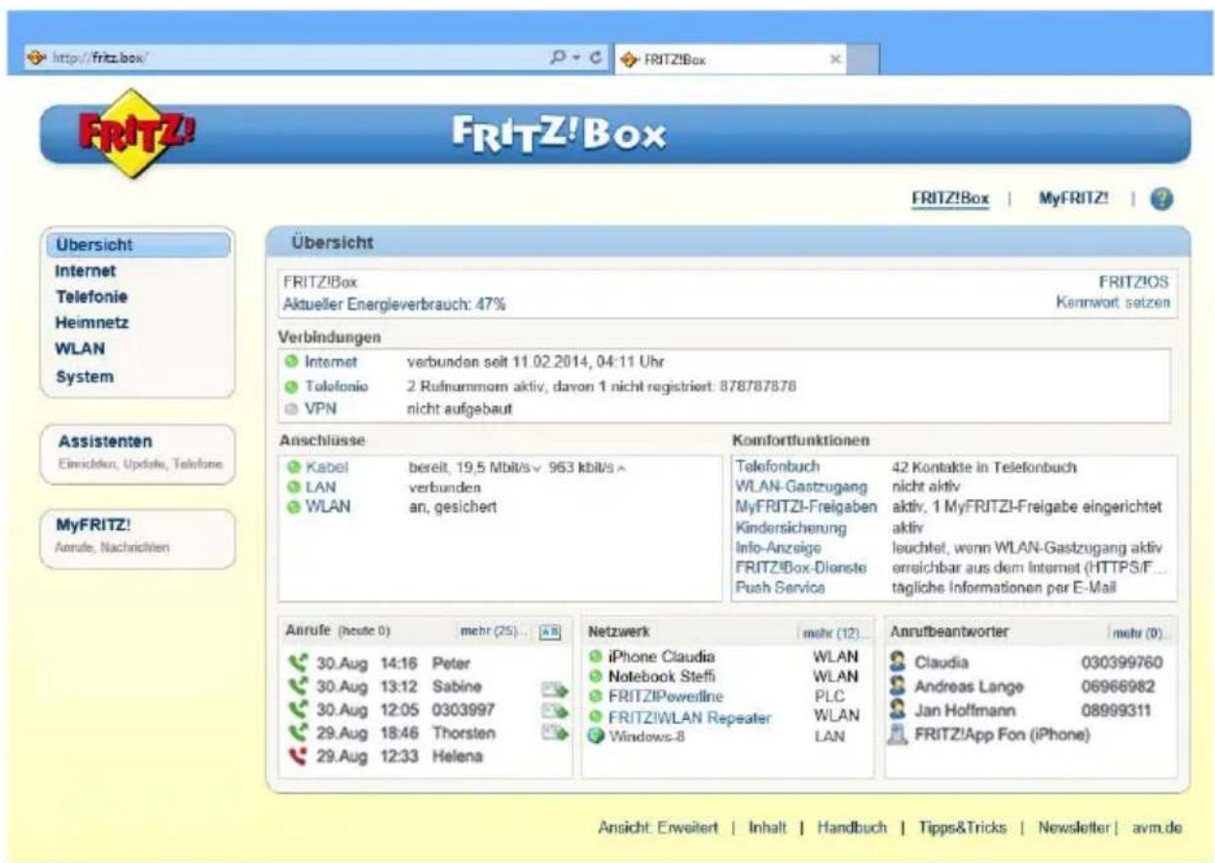Click the Ansicht: Erweitert footer link
This screenshot has width=1215, height=863.
657,827
